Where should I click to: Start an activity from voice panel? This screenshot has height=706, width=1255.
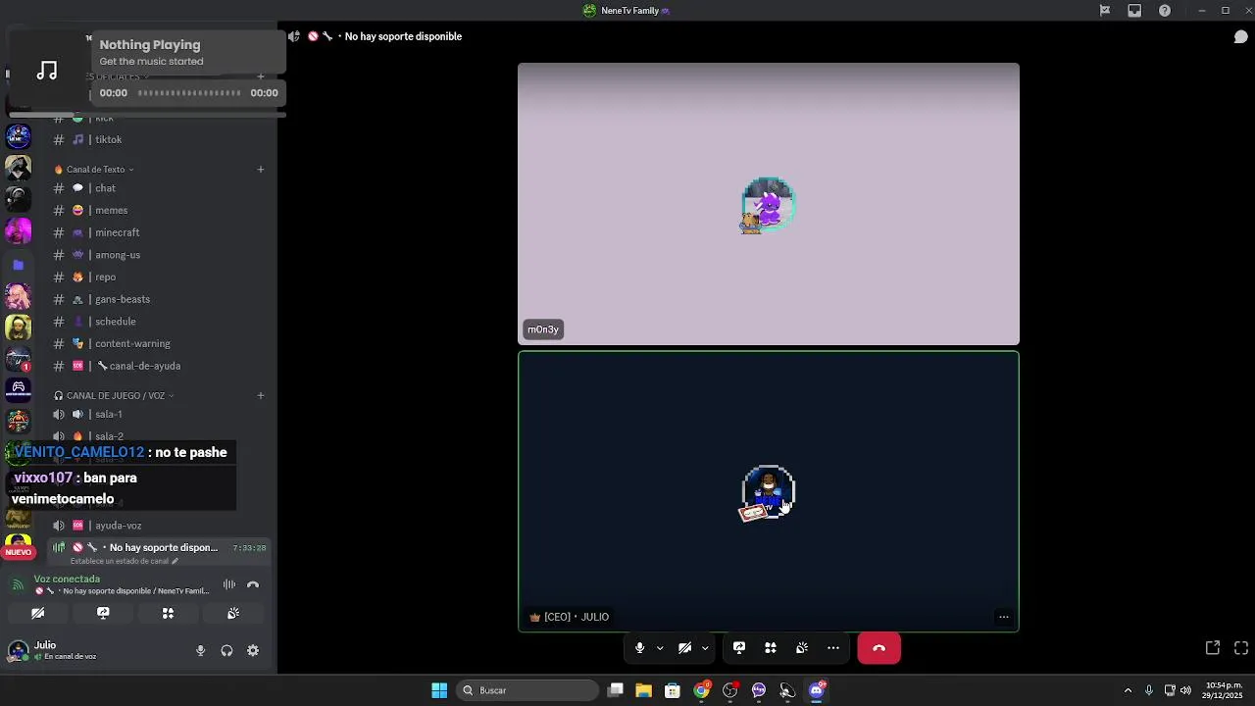coord(168,613)
